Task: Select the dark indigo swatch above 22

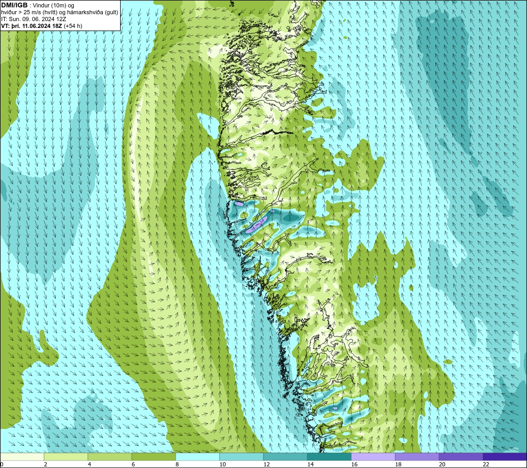Action: click(x=504, y=456)
